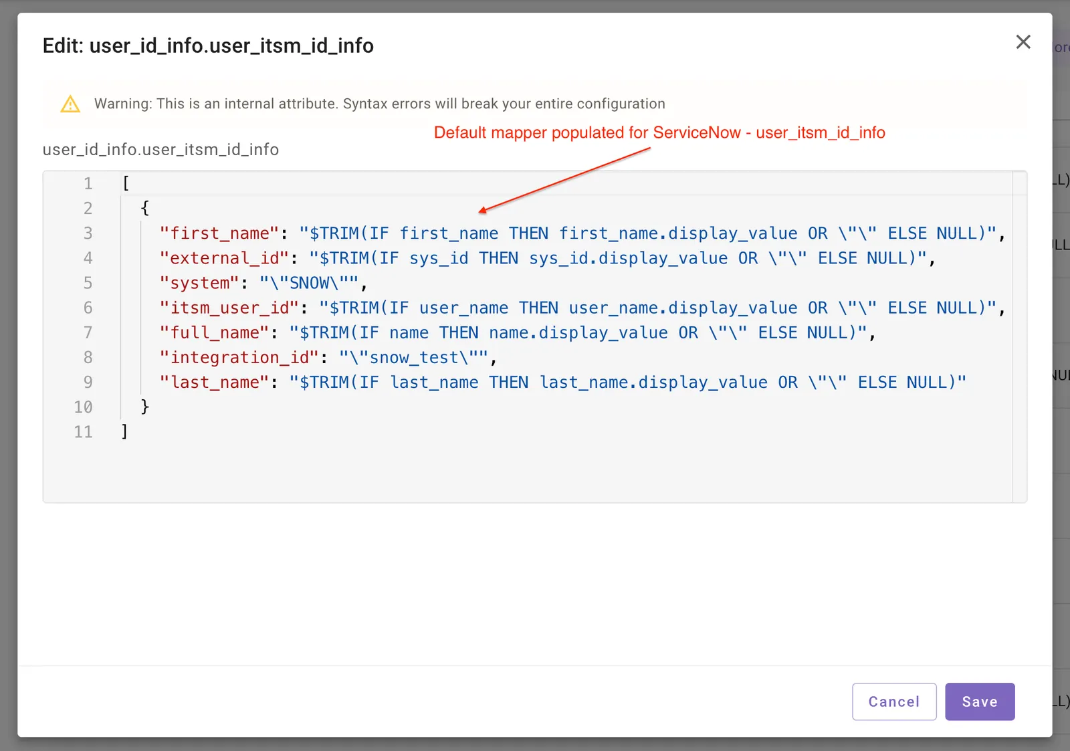Click the internal attribute warning message
Screen dimensions: 1070x751
[x=379, y=104]
